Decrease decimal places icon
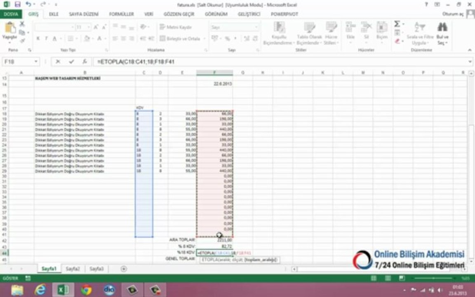The width and height of the screenshot is (475, 297). [x=255, y=38]
